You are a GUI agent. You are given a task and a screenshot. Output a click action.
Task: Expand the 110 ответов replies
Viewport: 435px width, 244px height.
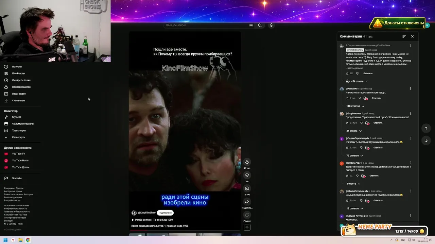[x=355, y=106]
